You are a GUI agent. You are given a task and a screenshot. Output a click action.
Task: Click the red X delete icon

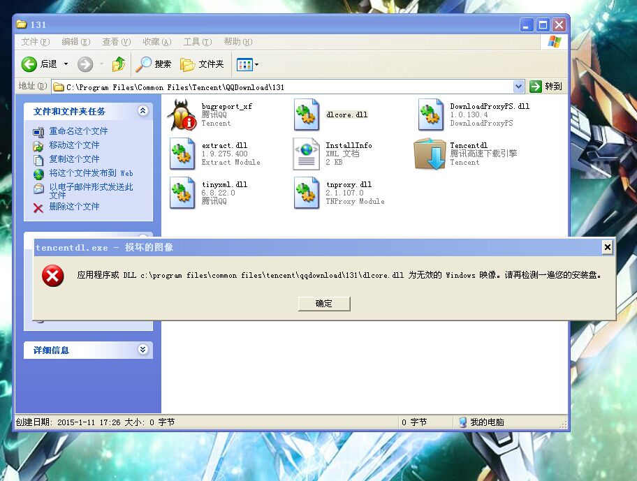(38, 208)
